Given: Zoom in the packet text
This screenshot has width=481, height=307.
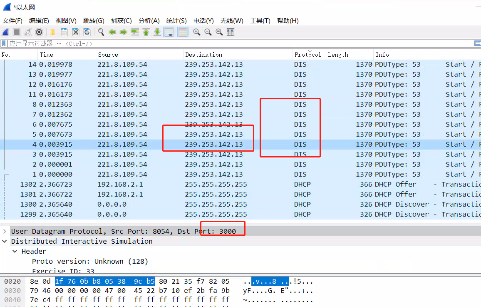Looking at the screenshot, I should (x=196, y=32).
